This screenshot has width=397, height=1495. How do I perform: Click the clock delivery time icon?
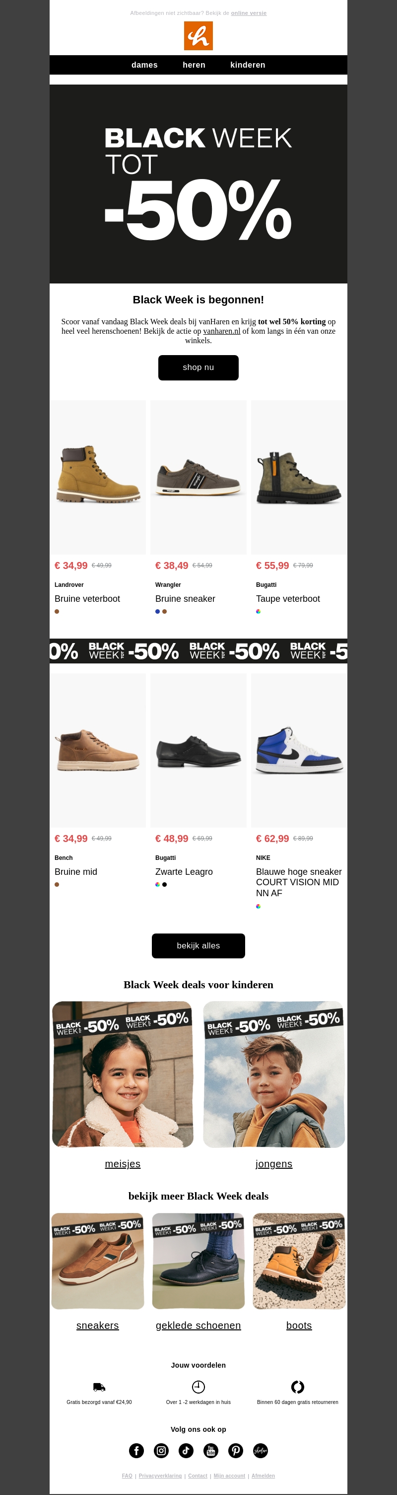[x=198, y=1387]
